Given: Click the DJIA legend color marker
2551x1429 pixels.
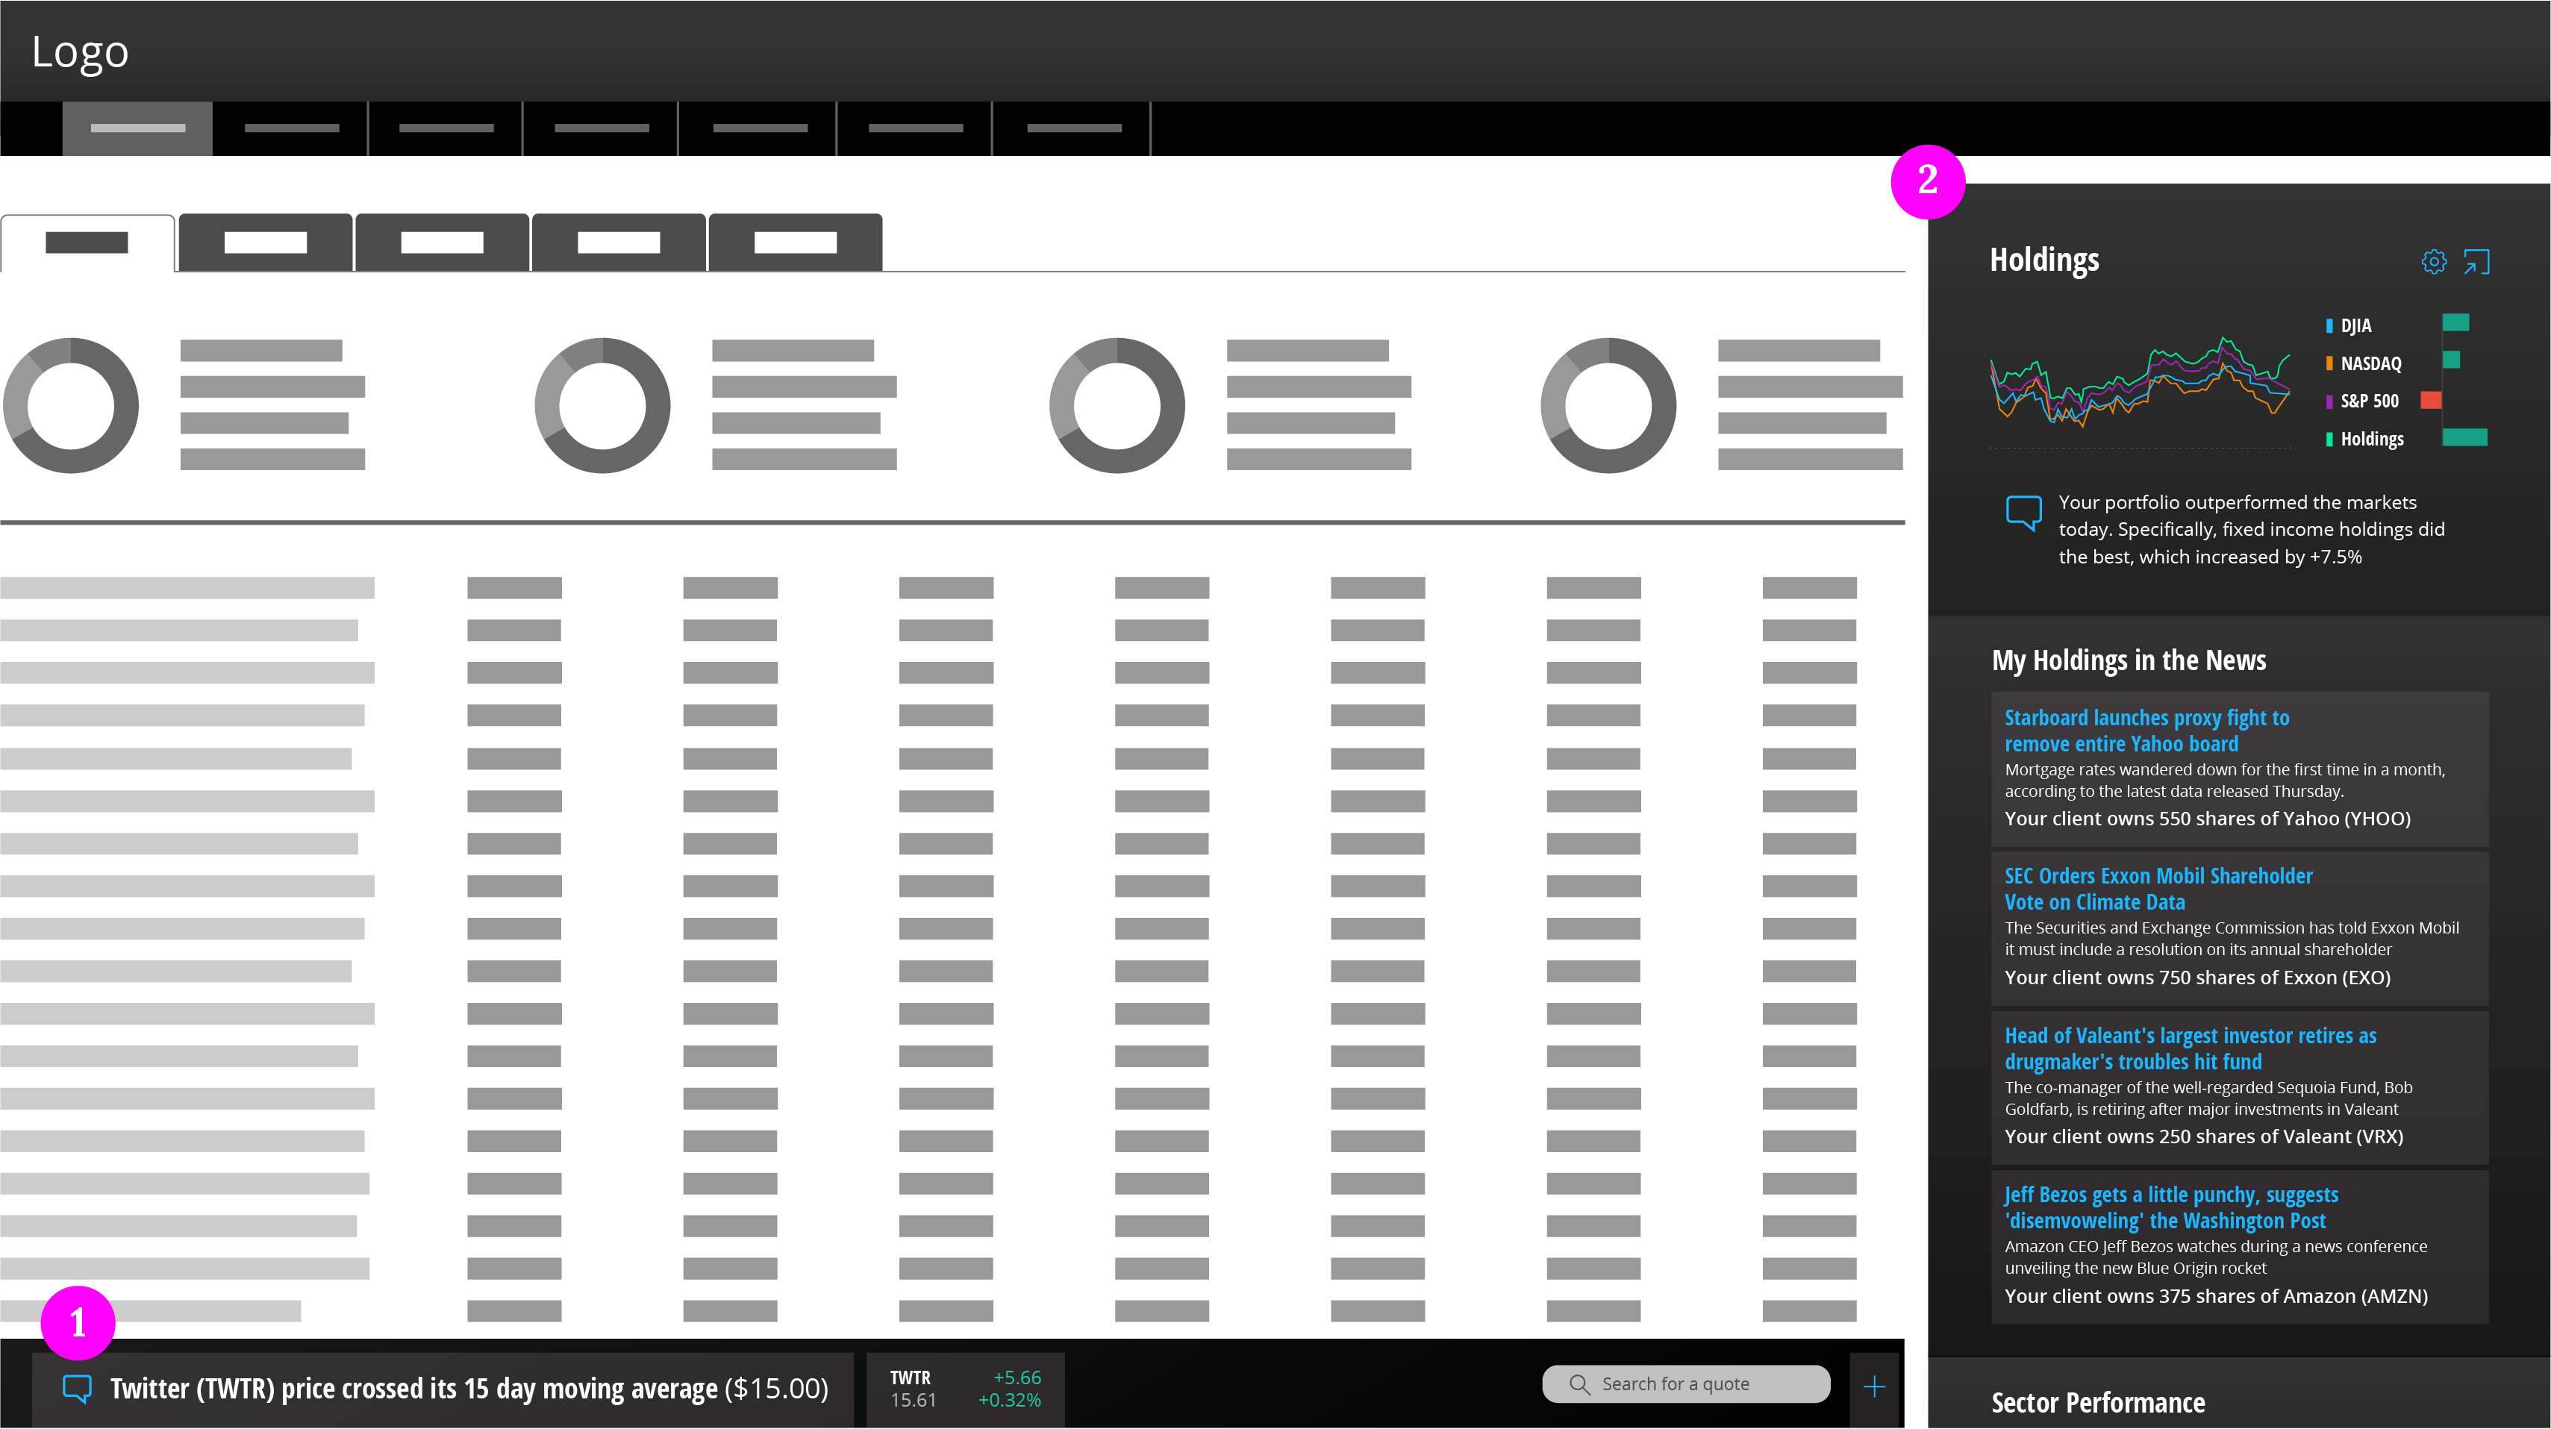Looking at the screenshot, I should tap(2329, 326).
